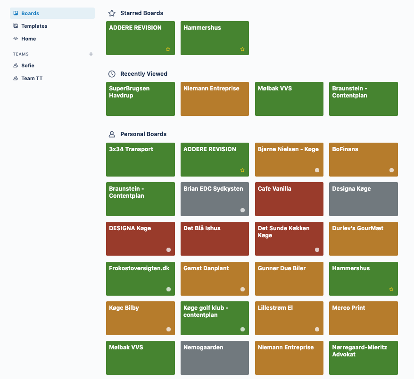Click the Home pulse icon in the sidebar
The height and width of the screenshot is (379, 414).
coord(16,39)
